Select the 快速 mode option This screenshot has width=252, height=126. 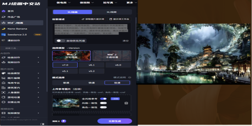pos(92,83)
